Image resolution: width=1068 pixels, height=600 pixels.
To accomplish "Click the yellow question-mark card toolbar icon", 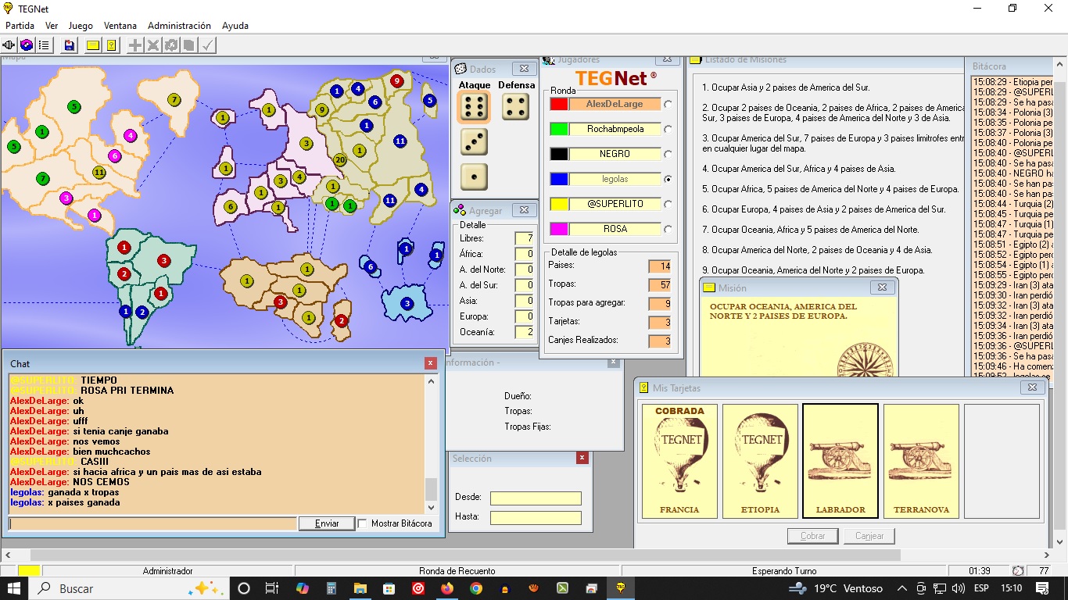I will 112,45.
